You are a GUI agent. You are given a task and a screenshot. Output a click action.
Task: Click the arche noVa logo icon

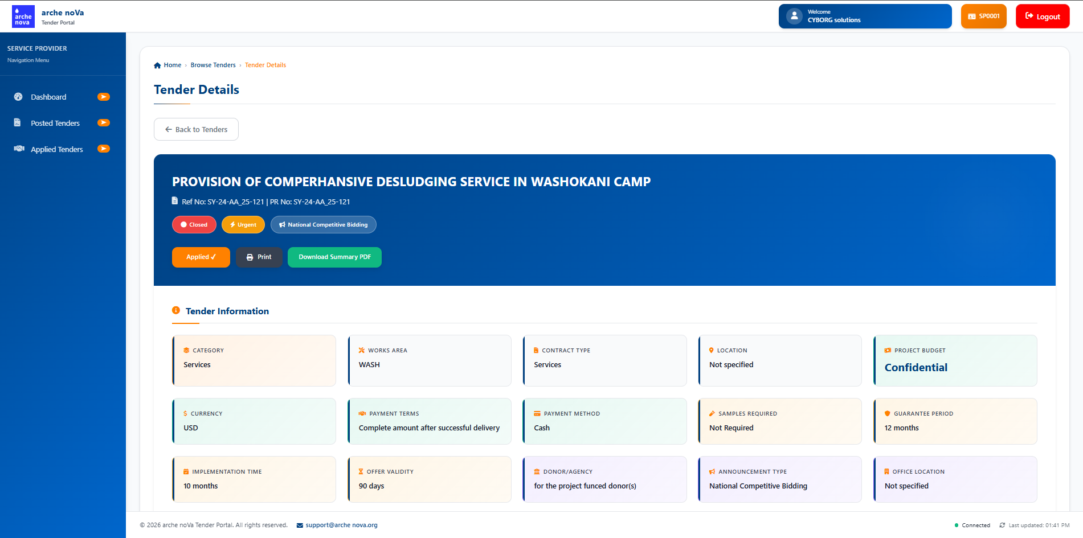pyautogui.click(x=23, y=17)
